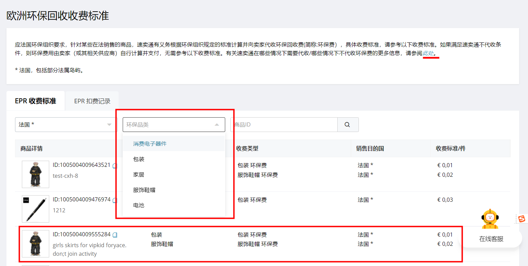Click the 在线客服 button
This screenshot has width=528, height=266.
click(491, 239)
